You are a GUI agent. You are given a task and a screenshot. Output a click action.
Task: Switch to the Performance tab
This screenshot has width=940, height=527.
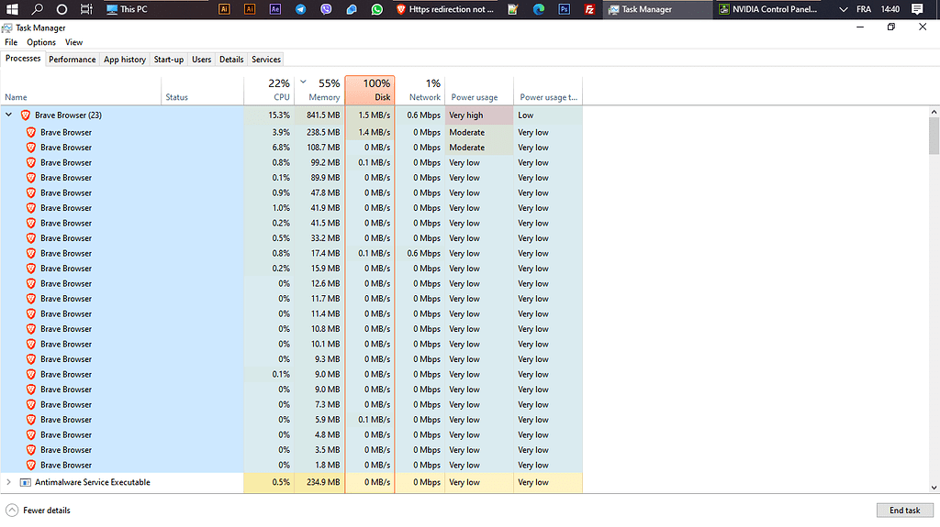tap(72, 60)
